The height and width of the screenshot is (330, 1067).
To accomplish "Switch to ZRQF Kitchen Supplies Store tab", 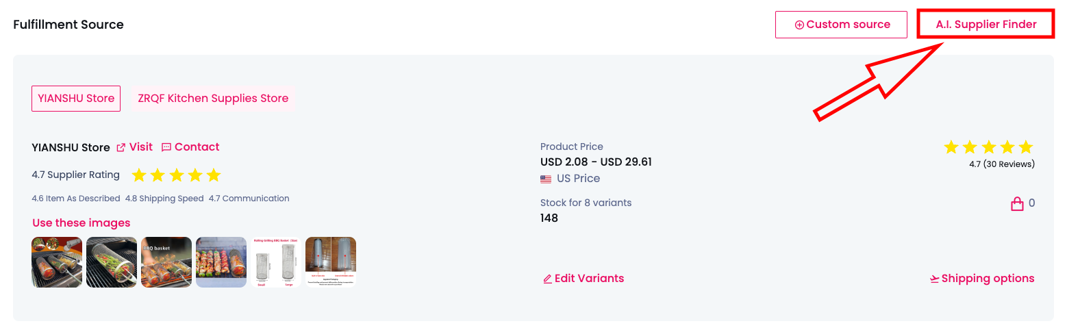I will click(213, 99).
